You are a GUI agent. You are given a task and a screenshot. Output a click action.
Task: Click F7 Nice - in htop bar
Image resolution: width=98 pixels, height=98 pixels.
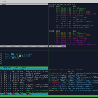[x=9, y=94]
